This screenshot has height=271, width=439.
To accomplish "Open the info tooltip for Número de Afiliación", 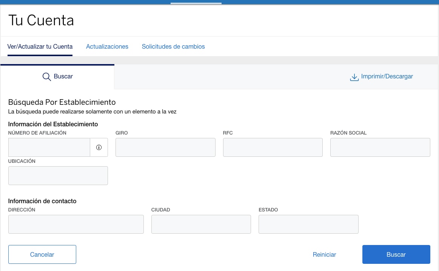I will [x=99, y=147].
